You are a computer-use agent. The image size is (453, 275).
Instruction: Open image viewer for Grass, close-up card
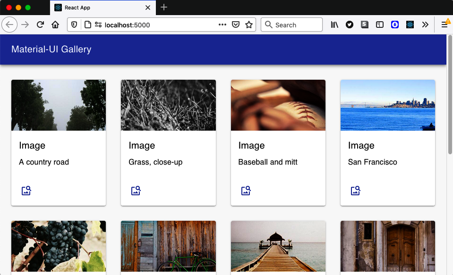click(136, 191)
